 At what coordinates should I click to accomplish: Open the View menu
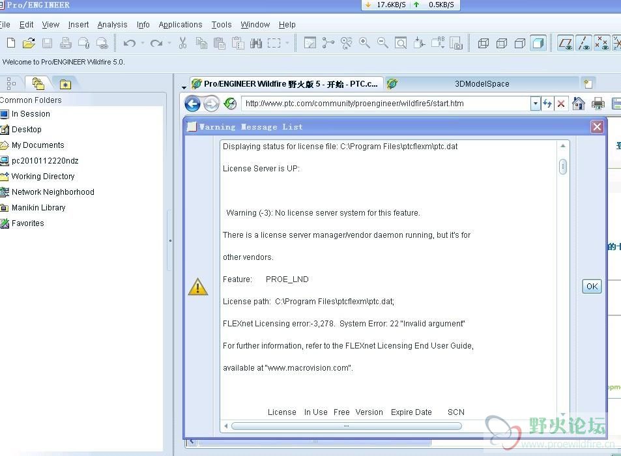point(51,25)
